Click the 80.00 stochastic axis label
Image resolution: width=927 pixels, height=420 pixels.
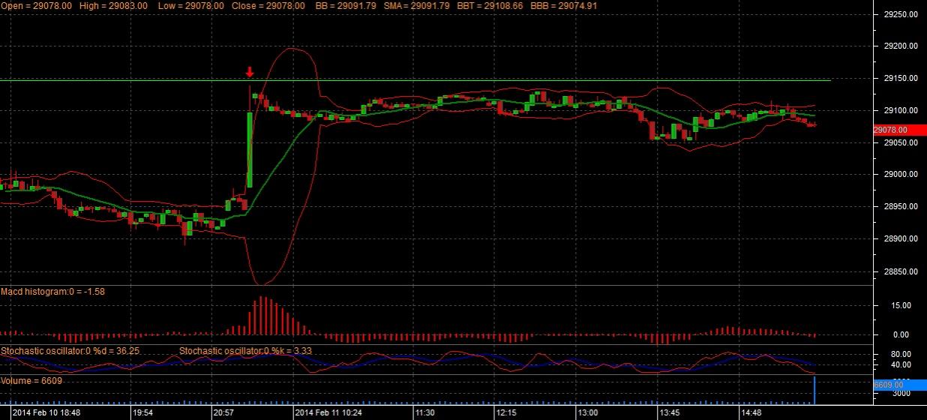(901, 354)
